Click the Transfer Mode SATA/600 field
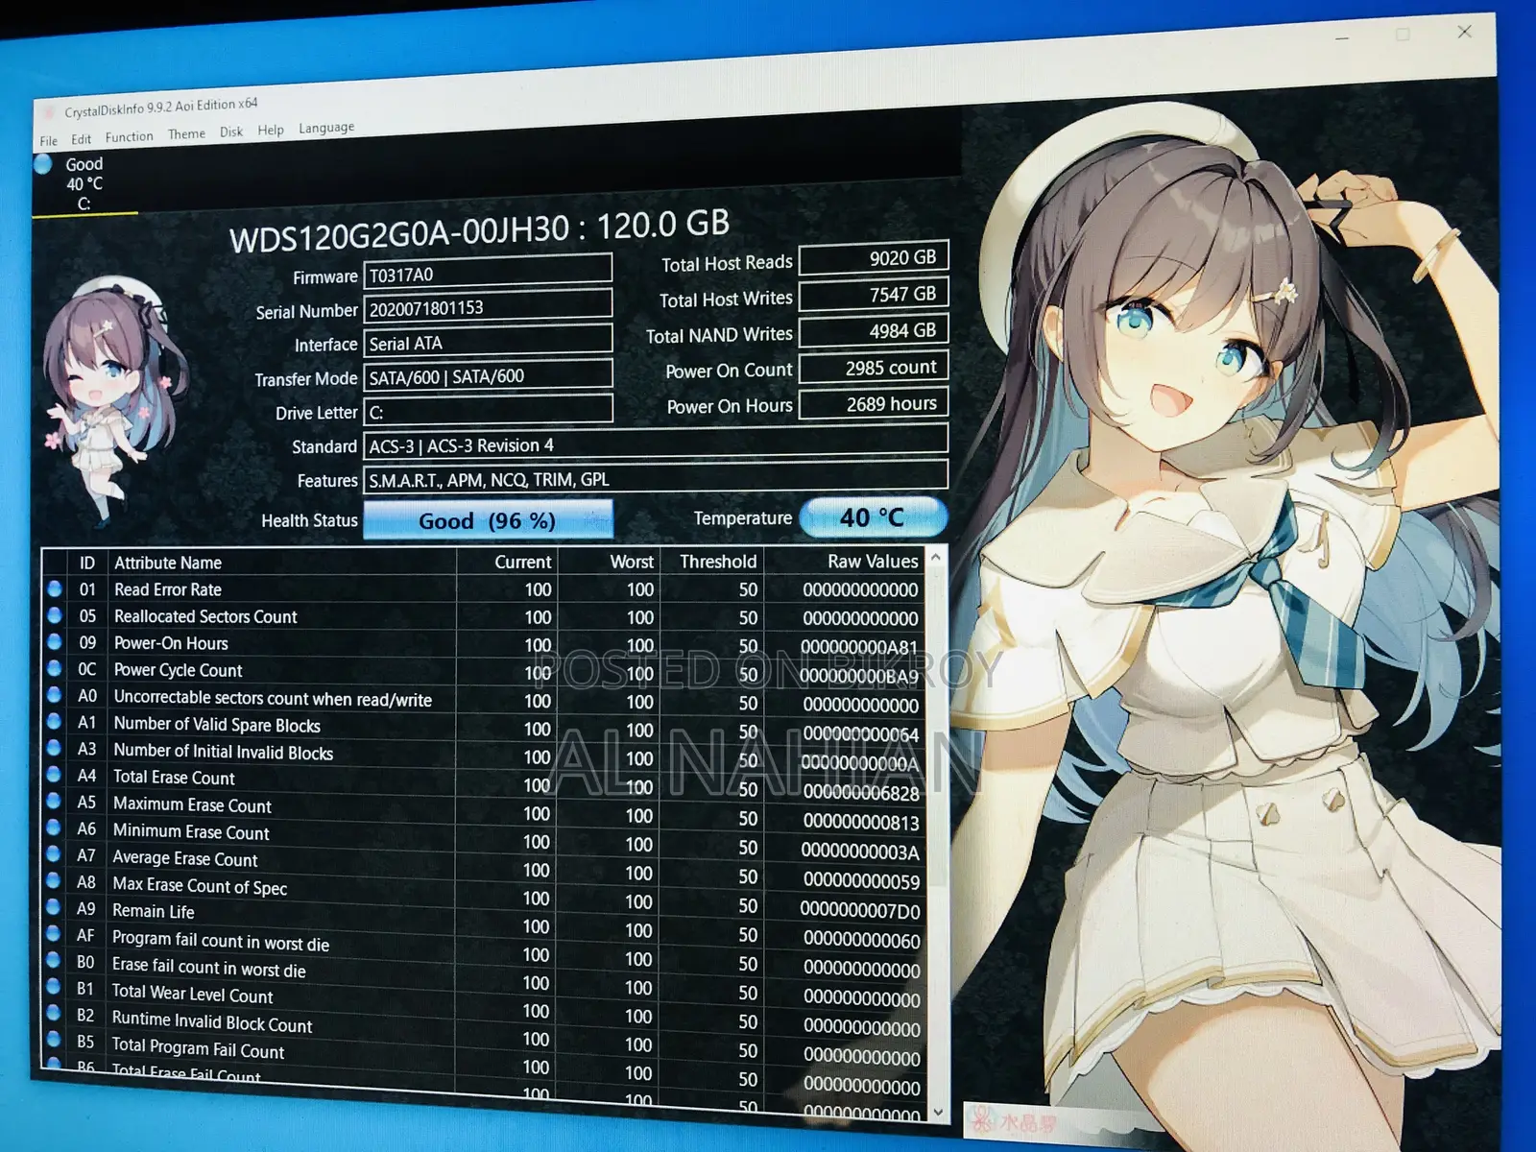This screenshot has width=1536, height=1152. click(488, 376)
